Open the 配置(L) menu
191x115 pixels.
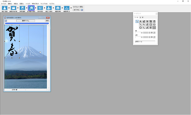click(x=22, y=4)
